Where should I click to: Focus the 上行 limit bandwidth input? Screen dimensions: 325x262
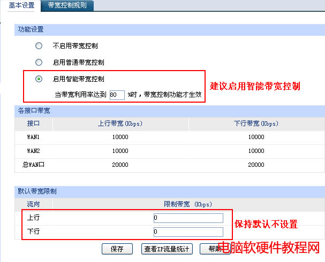(x=187, y=218)
